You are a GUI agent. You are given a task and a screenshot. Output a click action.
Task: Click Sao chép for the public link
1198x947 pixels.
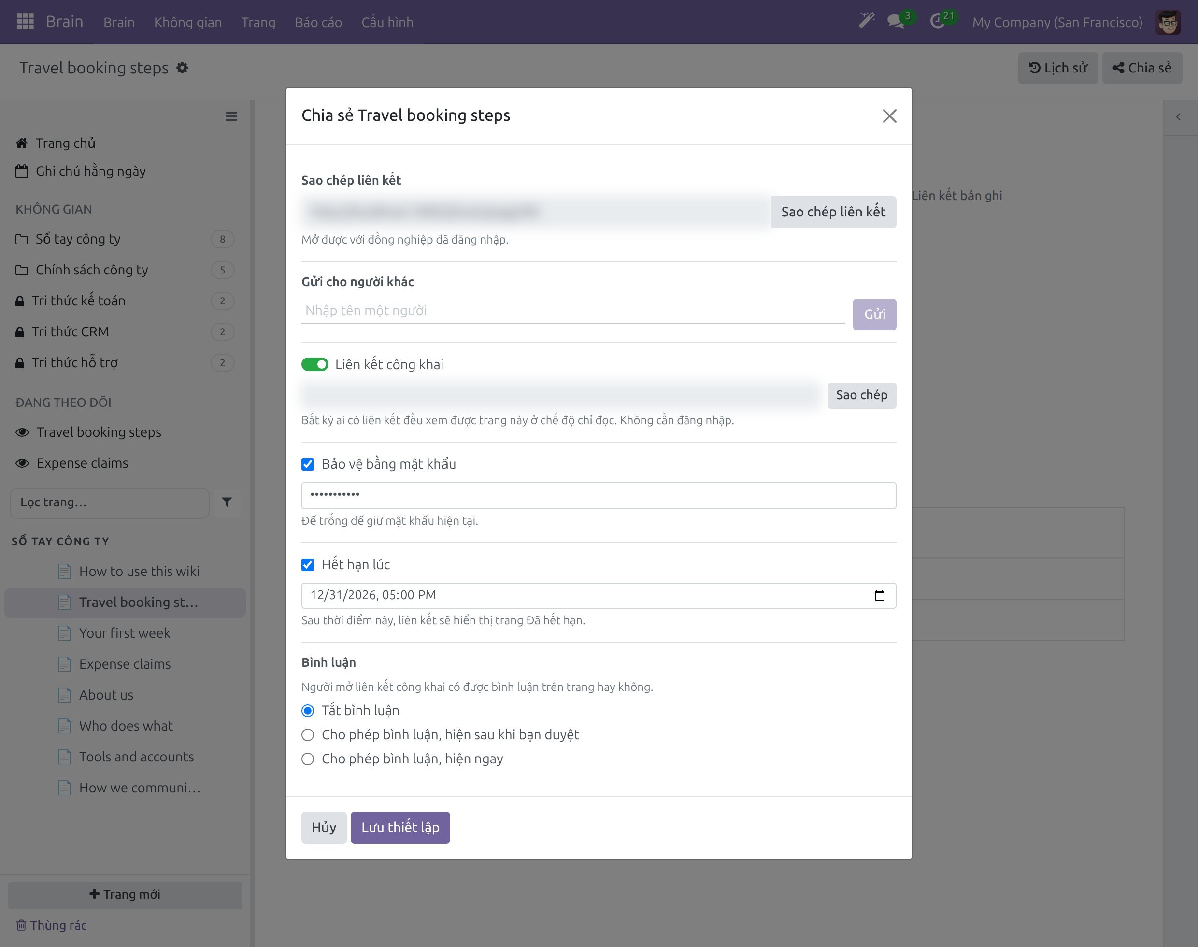(861, 395)
